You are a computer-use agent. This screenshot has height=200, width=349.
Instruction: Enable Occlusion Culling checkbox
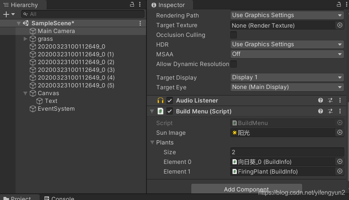(233, 35)
